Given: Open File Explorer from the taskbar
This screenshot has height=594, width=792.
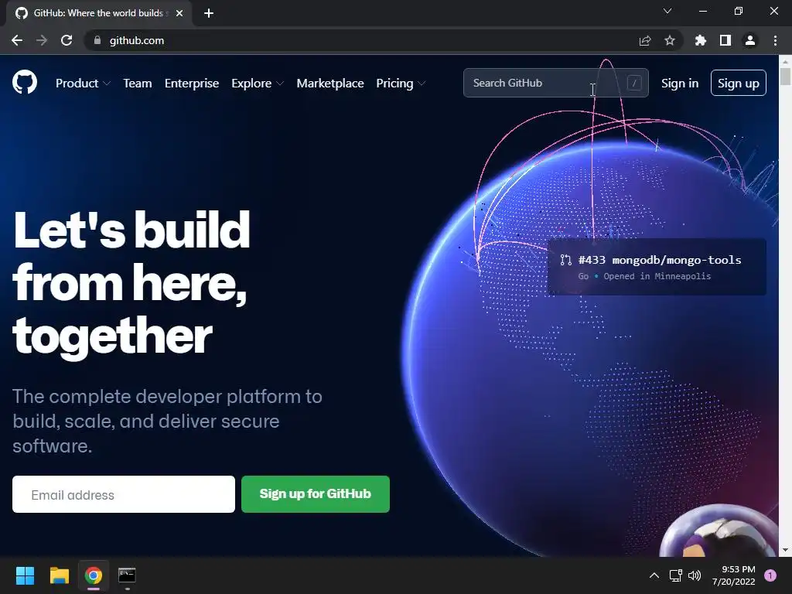Looking at the screenshot, I should coord(59,575).
